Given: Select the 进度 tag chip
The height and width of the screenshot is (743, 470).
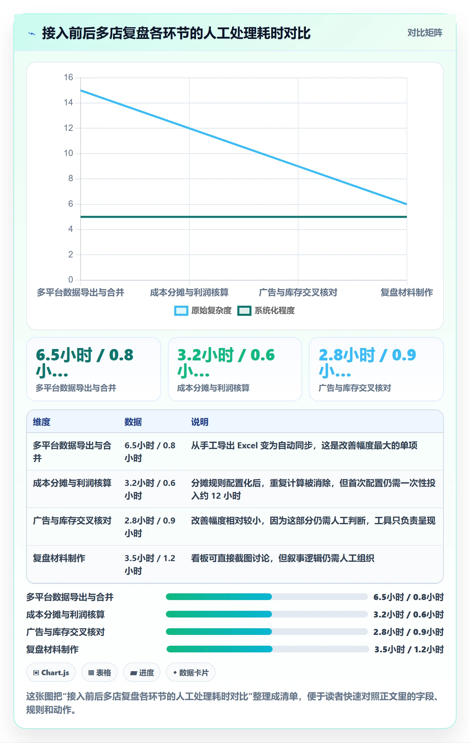Looking at the screenshot, I should (x=142, y=673).
